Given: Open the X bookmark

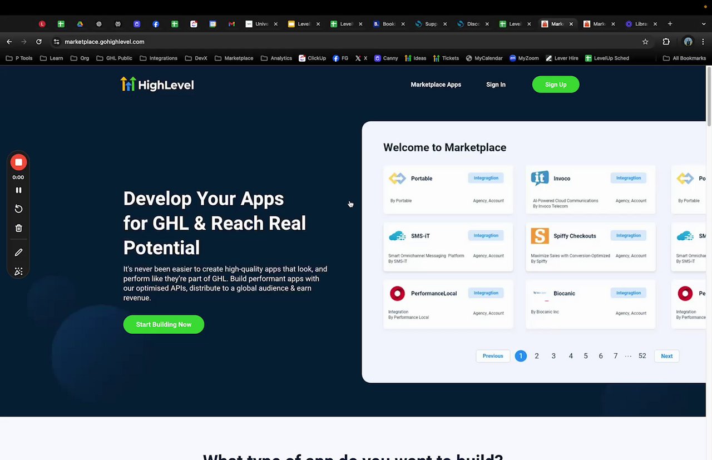Looking at the screenshot, I should [x=362, y=58].
